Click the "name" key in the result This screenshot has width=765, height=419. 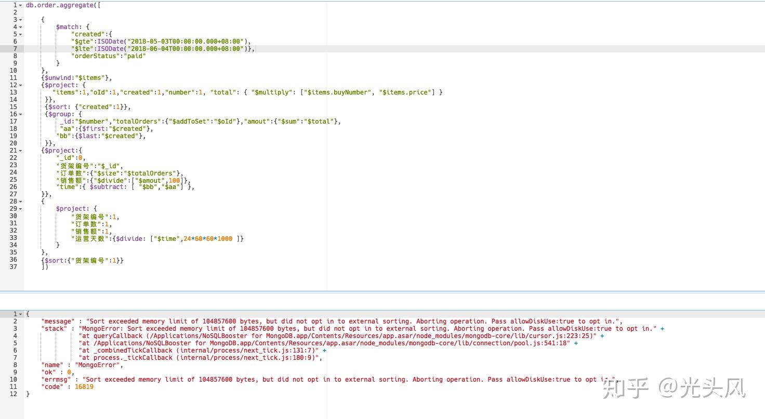(52, 365)
